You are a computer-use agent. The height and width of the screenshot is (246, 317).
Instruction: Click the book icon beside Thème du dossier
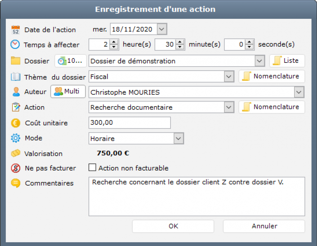pyautogui.click(x=15, y=76)
